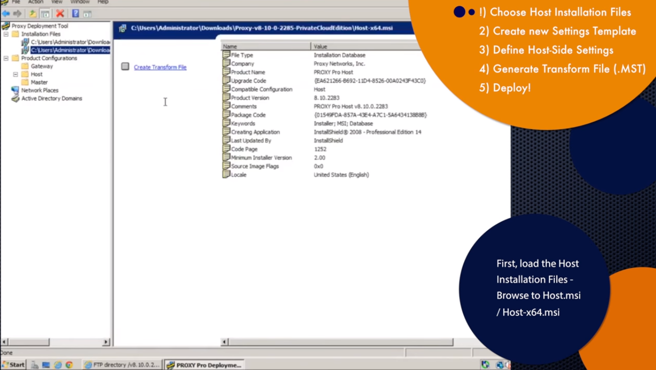Tick the Create Transform File checkbox
Image resolution: width=656 pixels, height=370 pixels.
125,67
